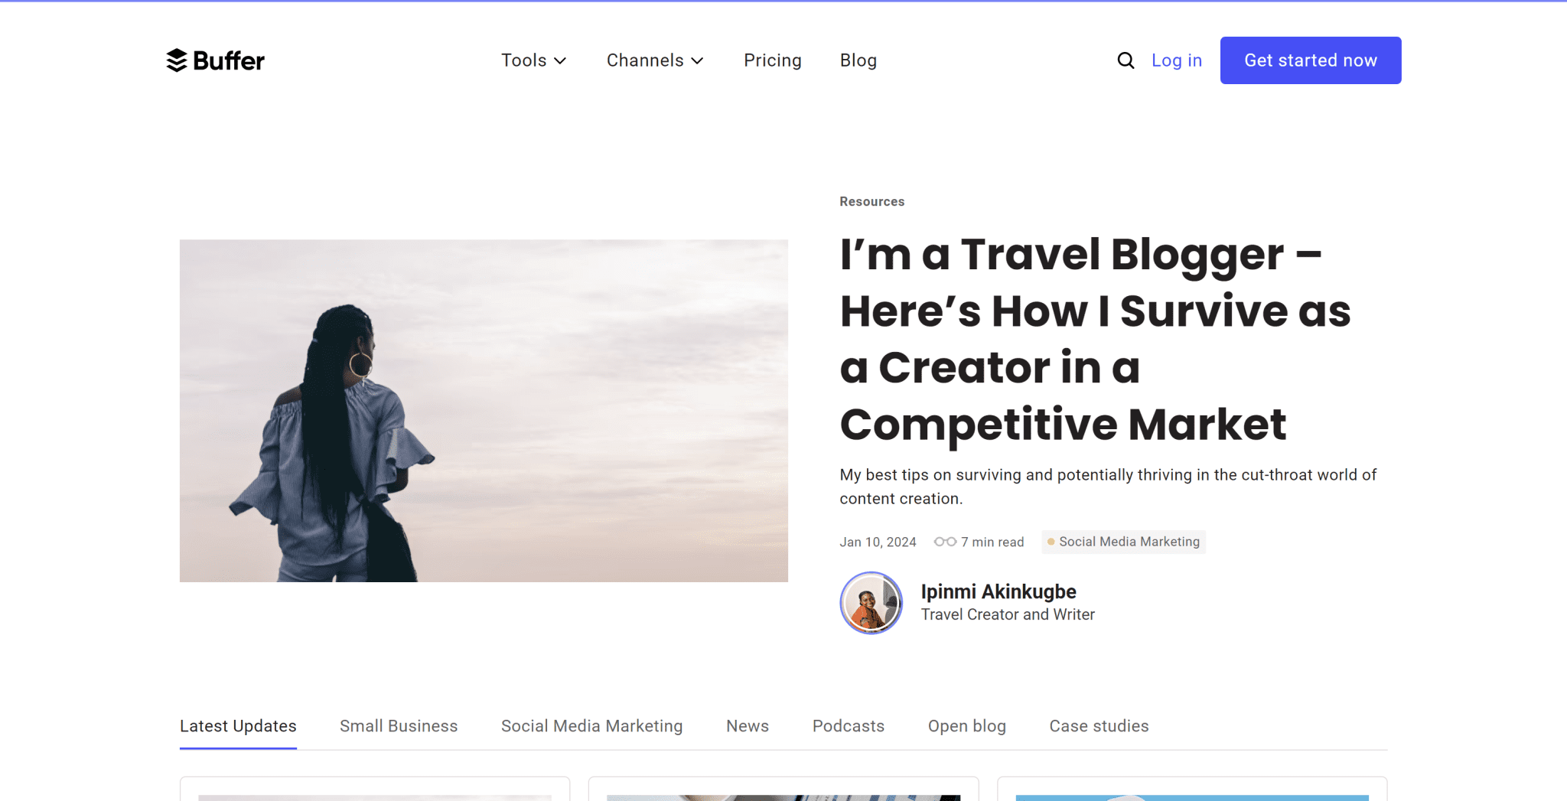Click Ipinmi Akinkugbe's profile avatar

[x=871, y=603]
